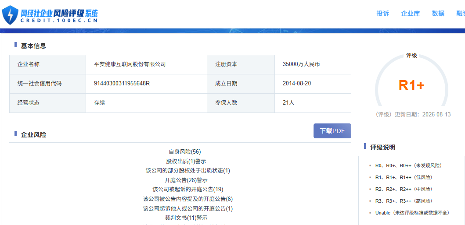Open 该公司的部分股权处于出质状态(1) entry

pos(188,171)
